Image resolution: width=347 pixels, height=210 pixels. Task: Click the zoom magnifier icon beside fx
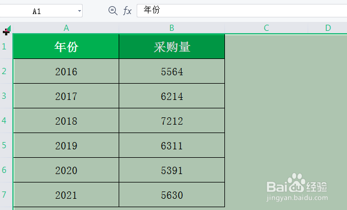click(x=113, y=11)
